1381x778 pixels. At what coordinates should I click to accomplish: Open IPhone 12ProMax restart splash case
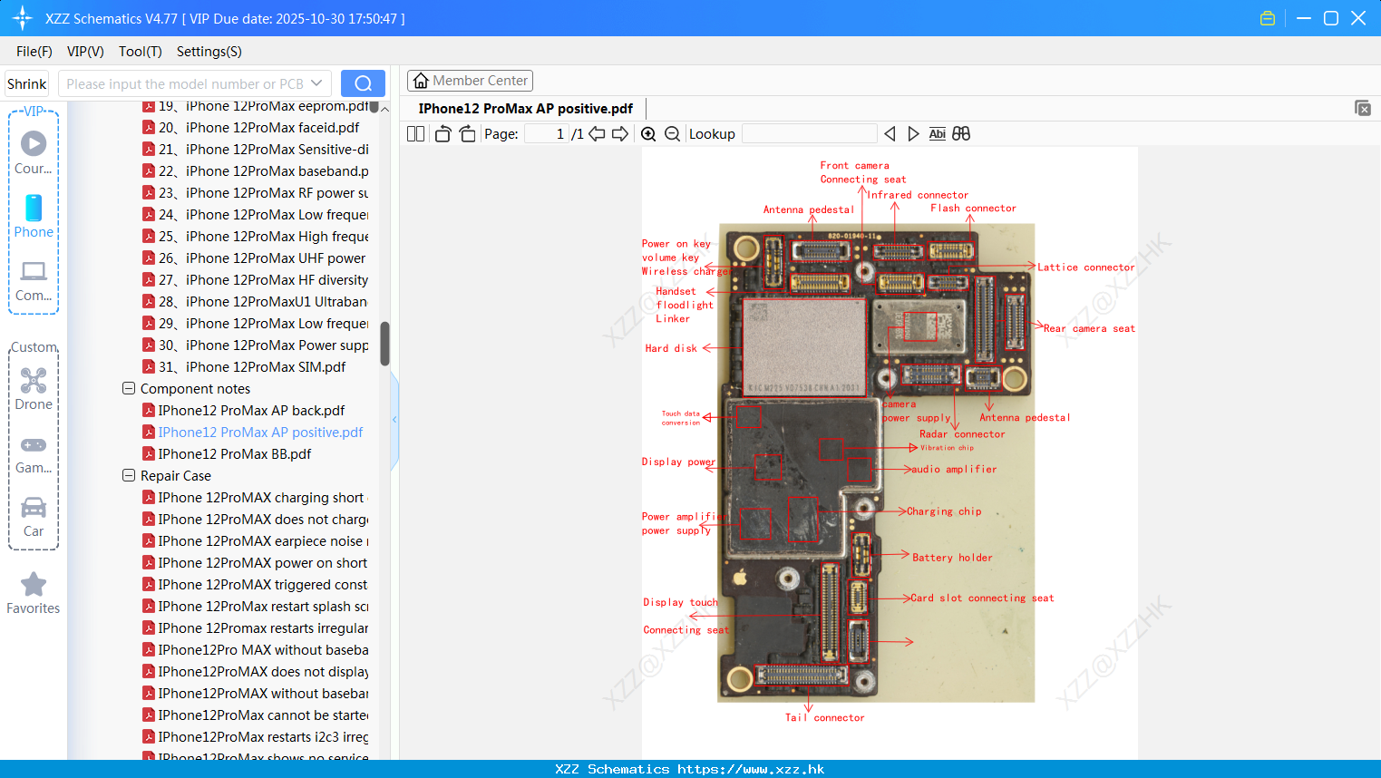click(x=255, y=607)
